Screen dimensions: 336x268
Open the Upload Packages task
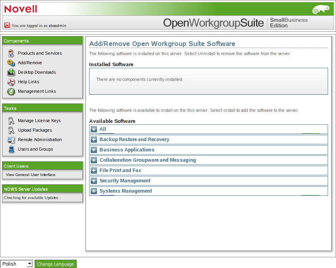(35, 130)
